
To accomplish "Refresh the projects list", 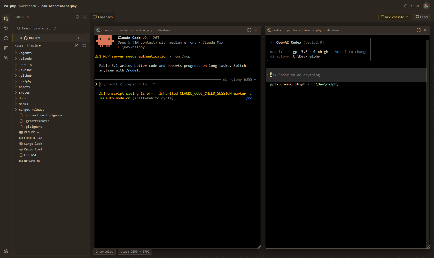I will tap(77, 17).
